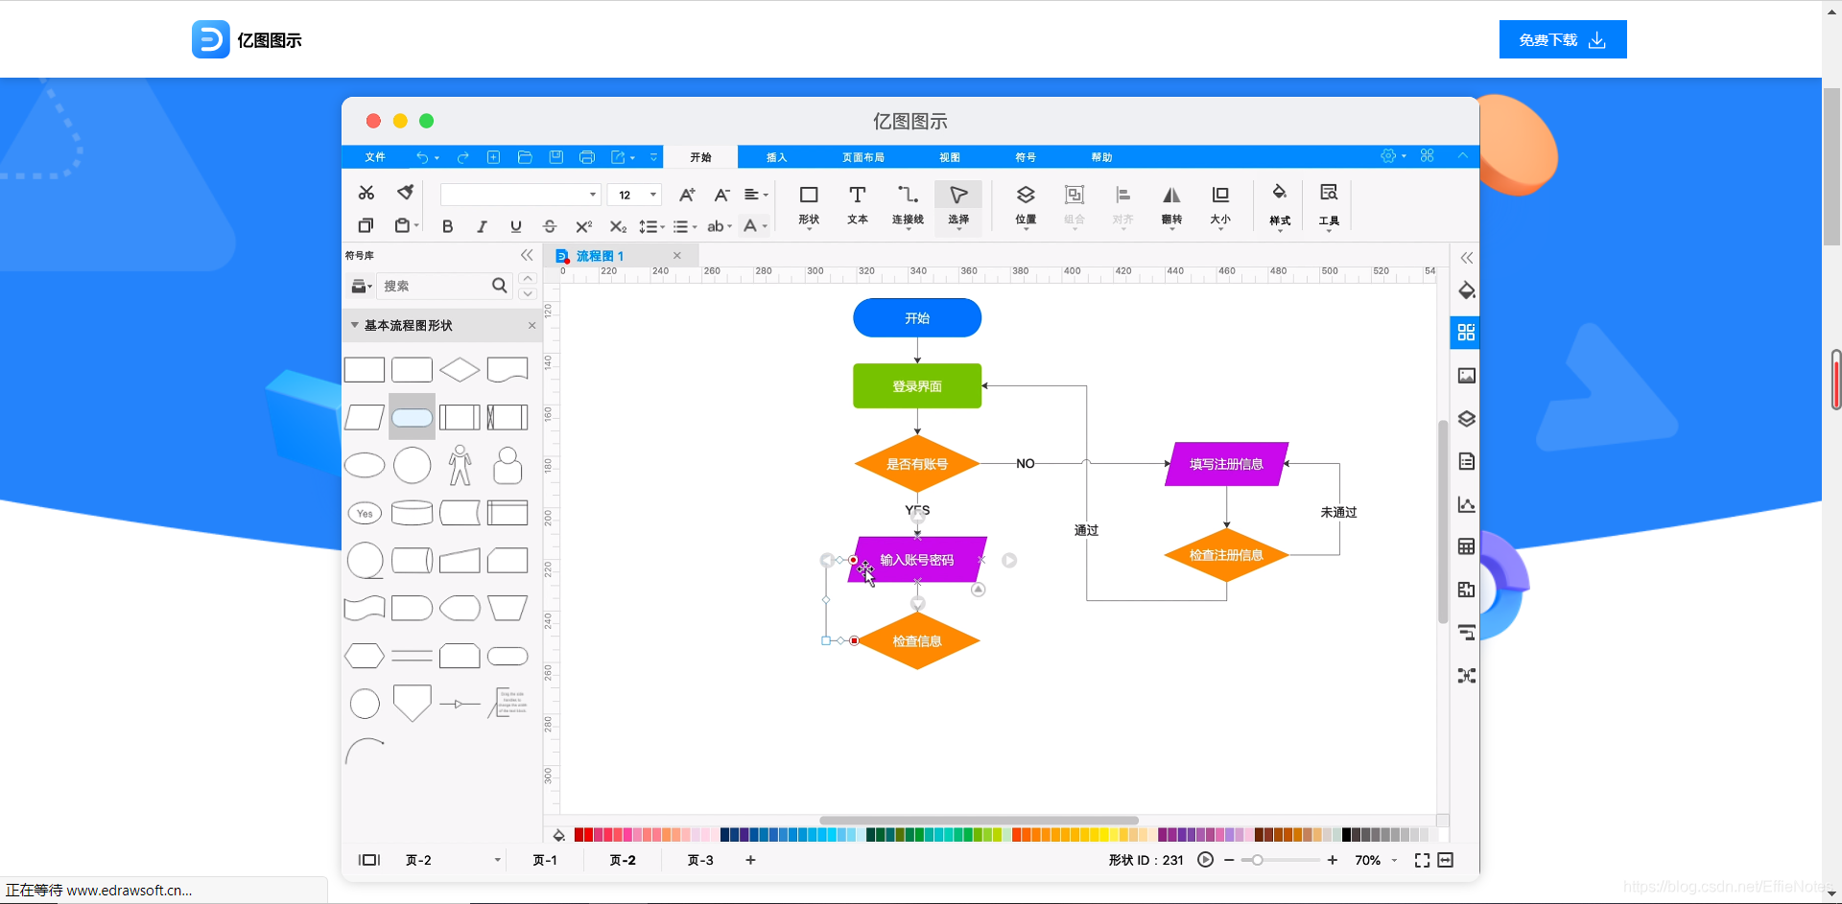
Task: Activate the format painter brush
Action: pos(406,193)
